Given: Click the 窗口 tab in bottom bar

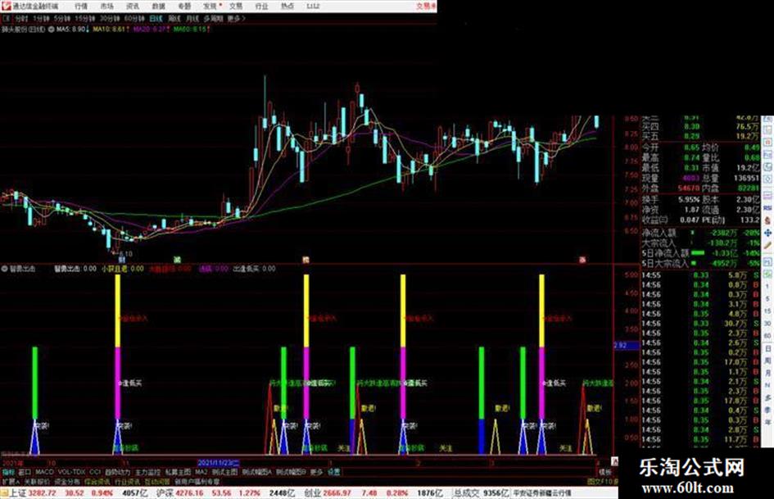Looking at the screenshot, I should click(x=25, y=472).
